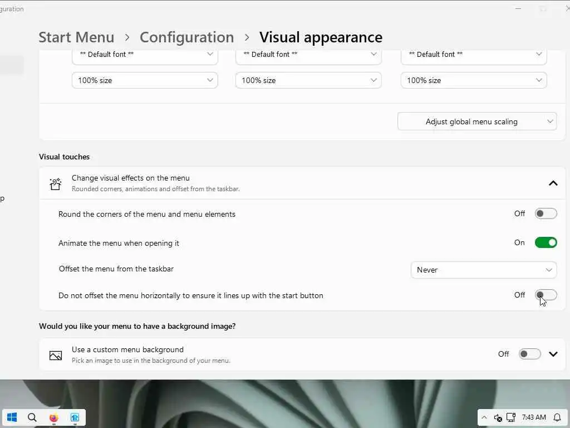Image resolution: width=570 pixels, height=428 pixels.
Task: Open the middle 100% size dropdown
Action: (x=308, y=80)
